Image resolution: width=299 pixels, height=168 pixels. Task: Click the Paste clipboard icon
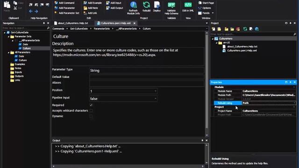coord(7,5)
